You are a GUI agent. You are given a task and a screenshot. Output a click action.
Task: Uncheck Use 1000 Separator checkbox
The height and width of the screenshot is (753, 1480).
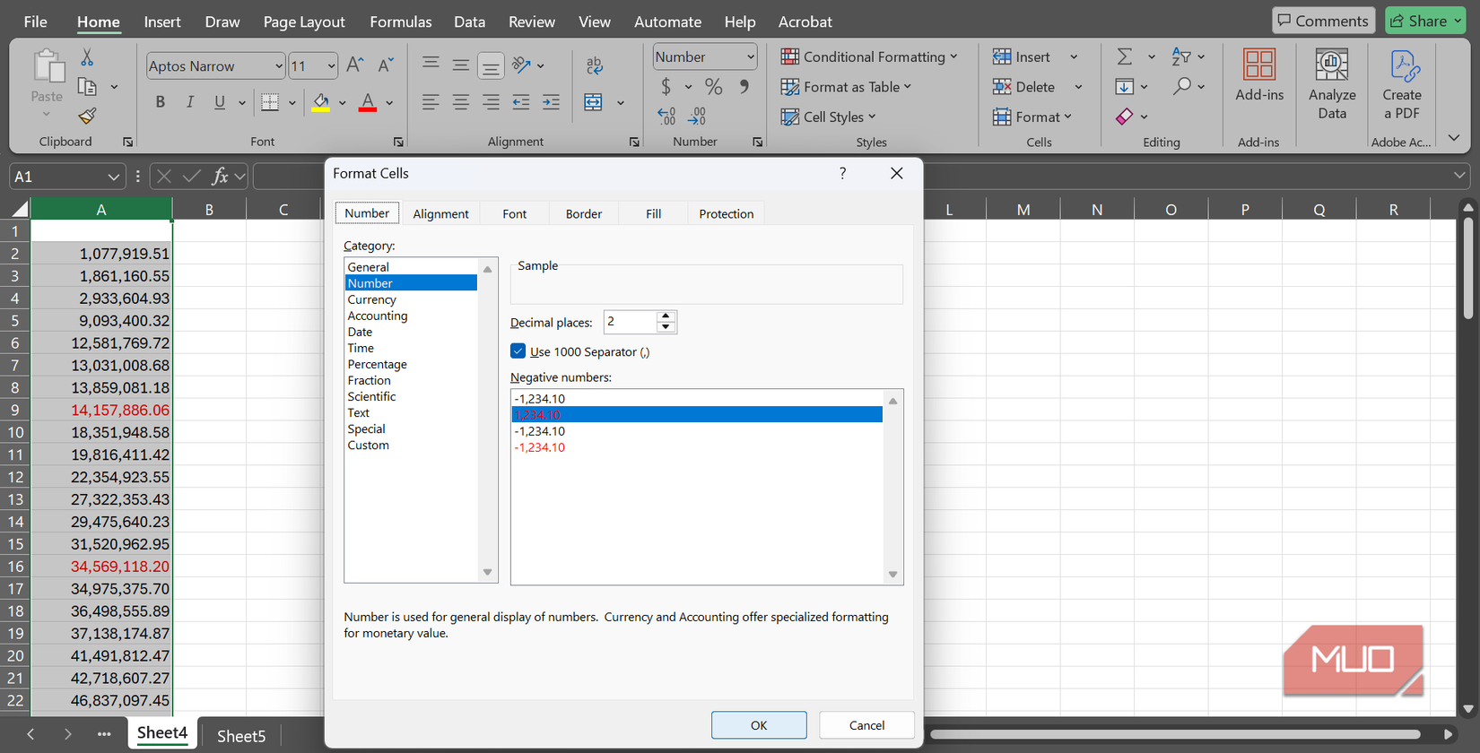click(x=518, y=351)
